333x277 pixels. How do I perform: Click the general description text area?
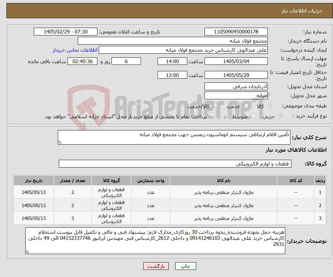pyautogui.click(x=174, y=137)
